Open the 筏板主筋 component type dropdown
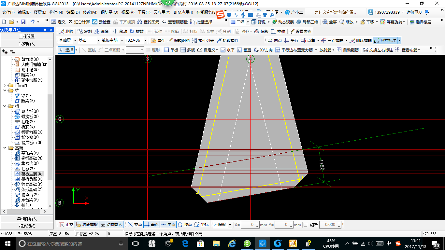 coord(122,41)
